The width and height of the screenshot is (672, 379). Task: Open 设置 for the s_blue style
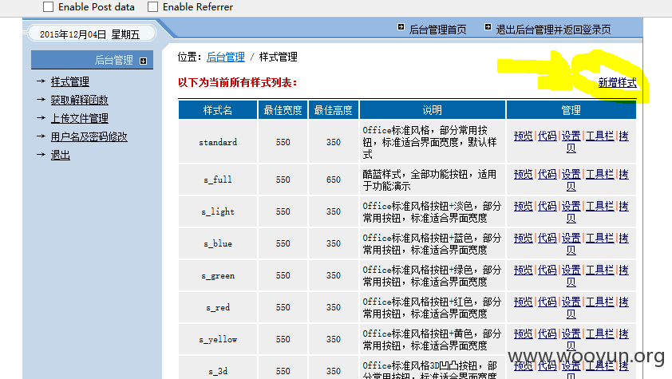click(571, 238)
